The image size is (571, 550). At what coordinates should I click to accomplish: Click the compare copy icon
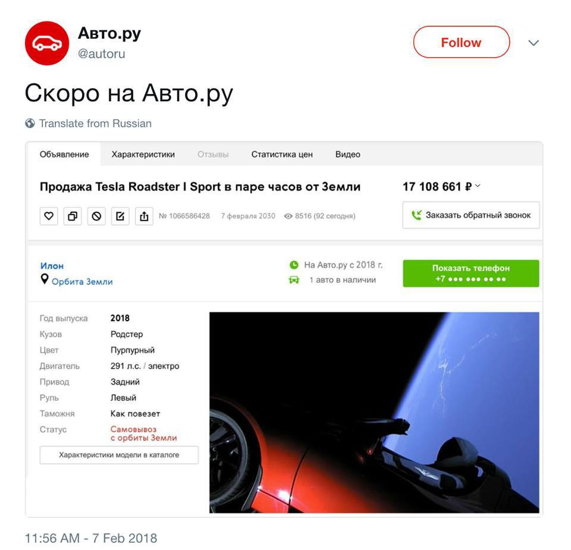coord(73,216)
